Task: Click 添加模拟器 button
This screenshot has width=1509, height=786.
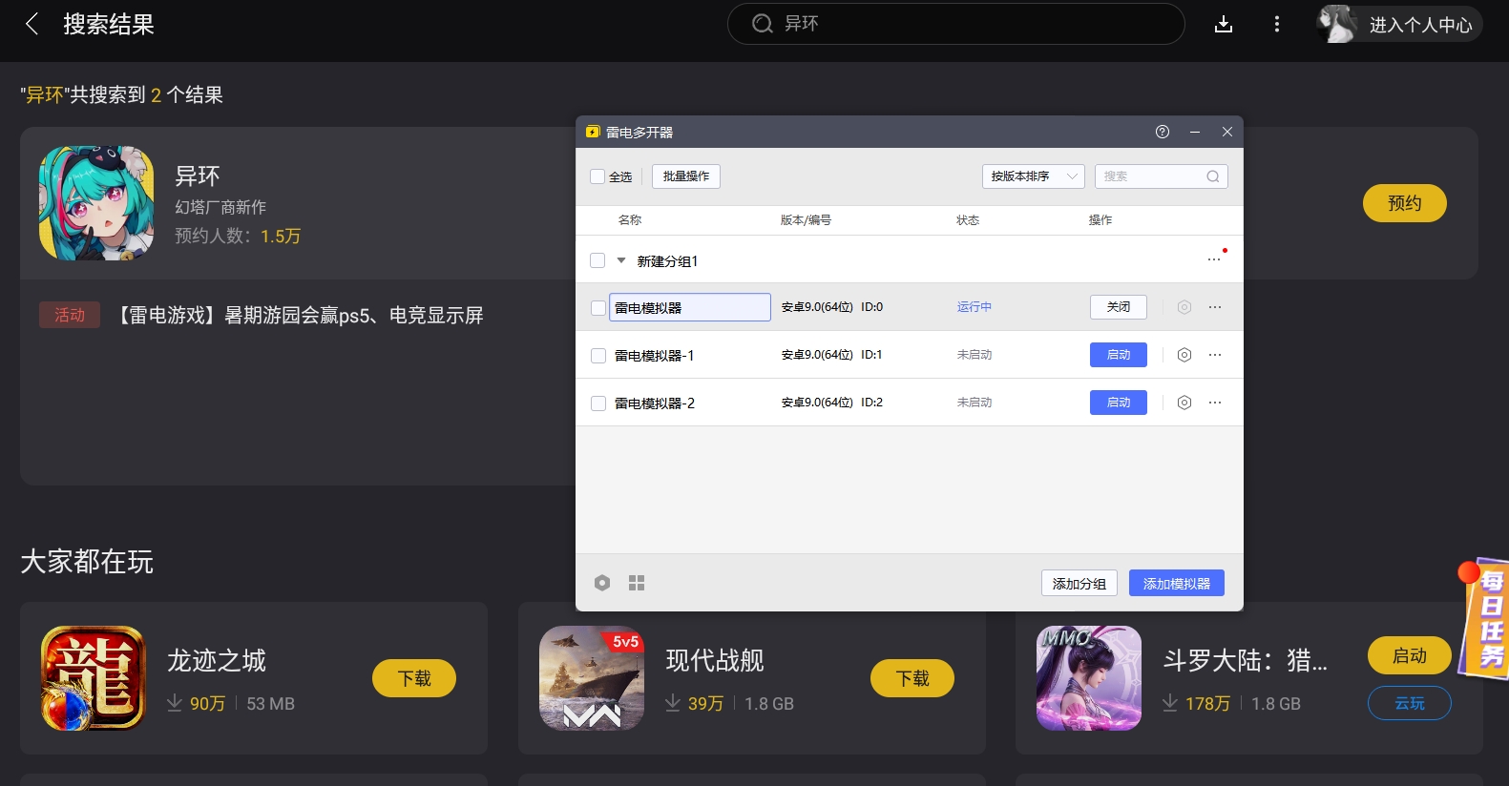Action: pos(1177,583)
